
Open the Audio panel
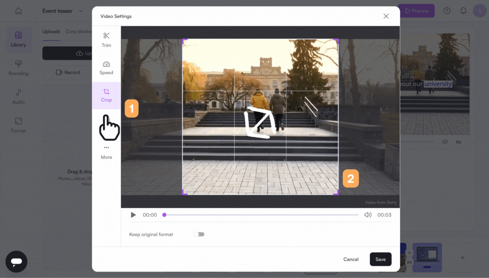coord(18,97)
